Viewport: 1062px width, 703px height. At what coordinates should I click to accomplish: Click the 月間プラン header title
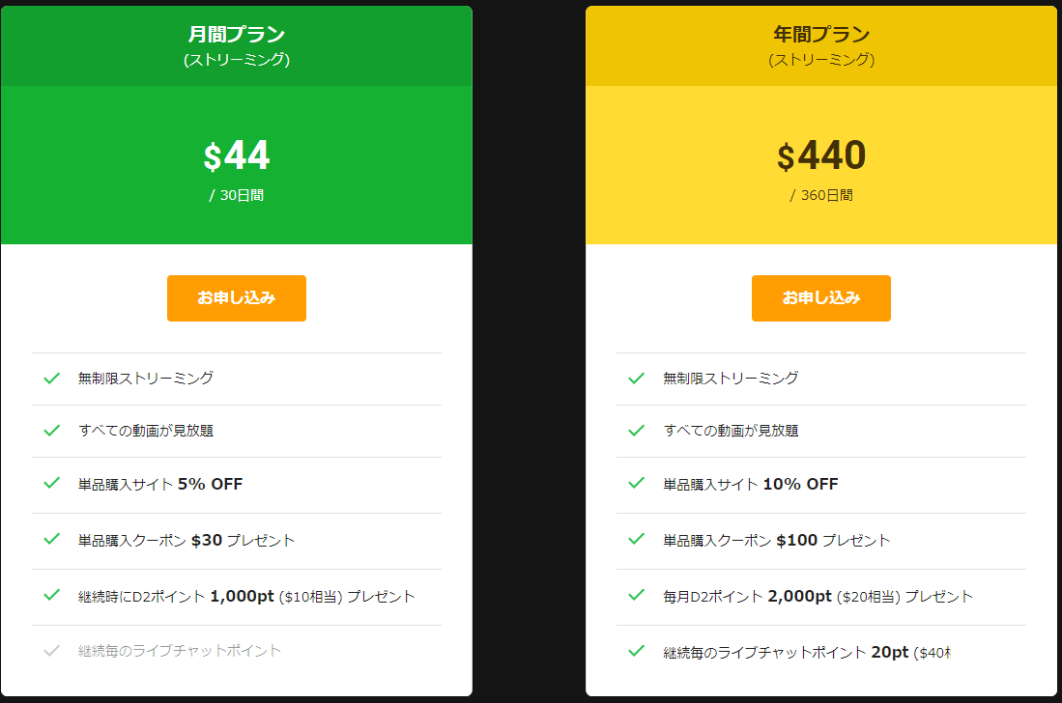pyautogui.click(x=236, y=35)
